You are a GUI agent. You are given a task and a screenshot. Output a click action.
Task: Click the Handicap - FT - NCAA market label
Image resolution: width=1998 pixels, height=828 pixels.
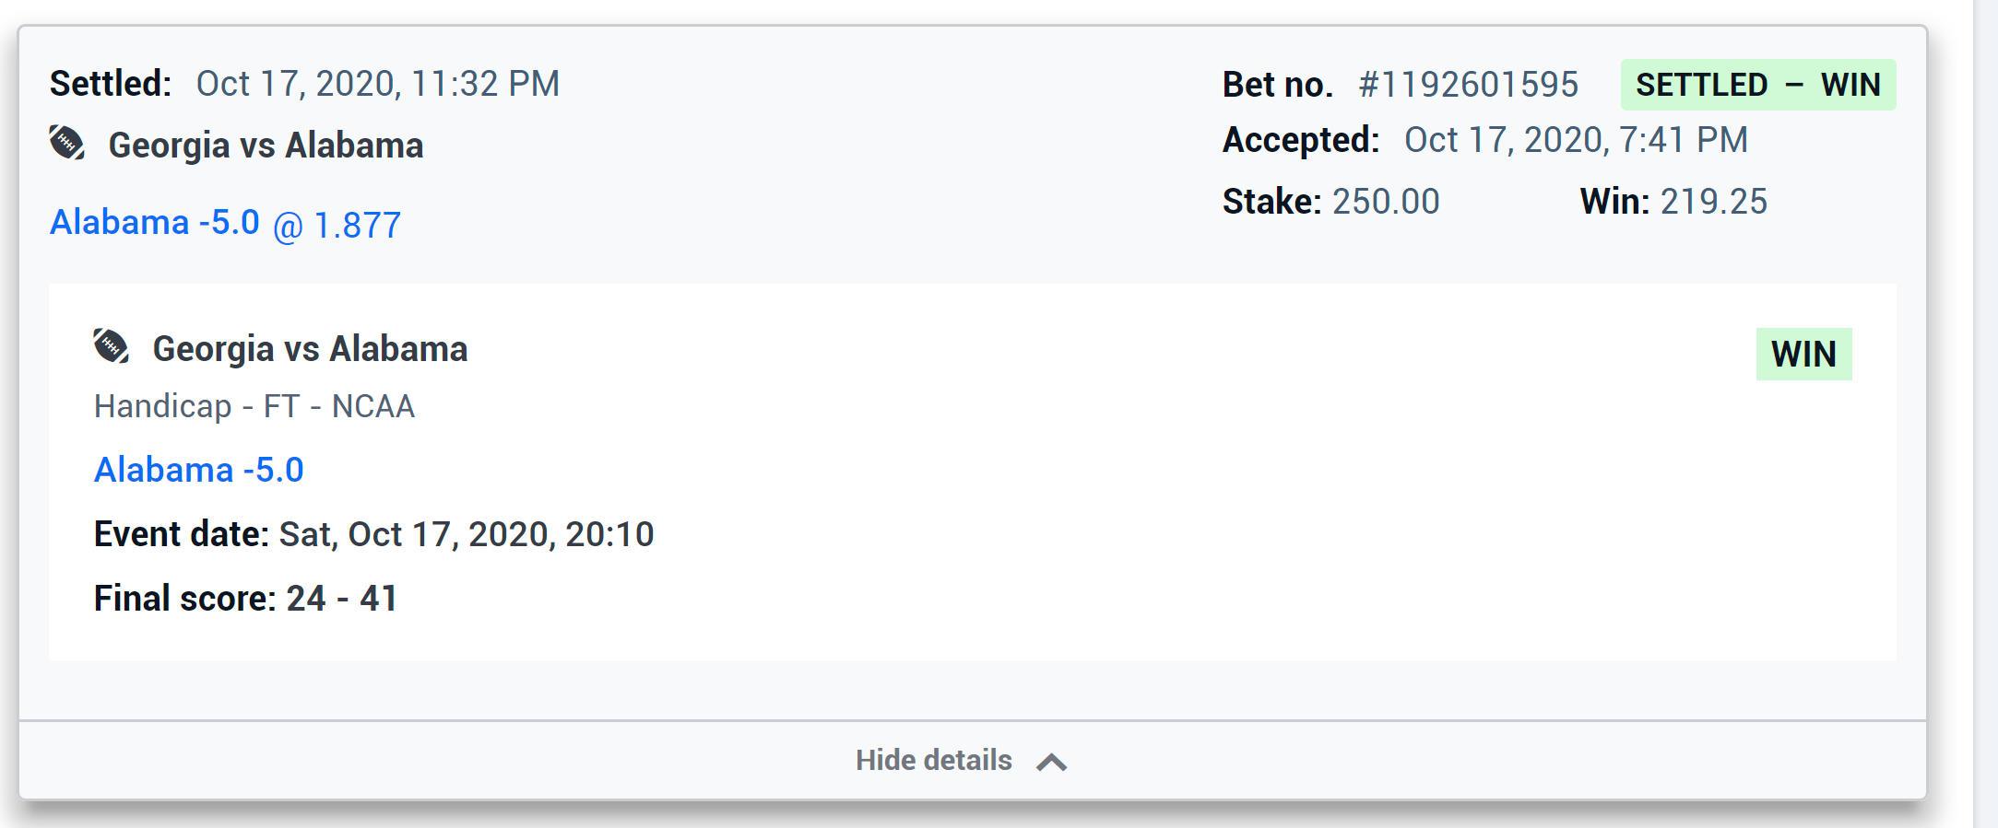pos(254,406)
